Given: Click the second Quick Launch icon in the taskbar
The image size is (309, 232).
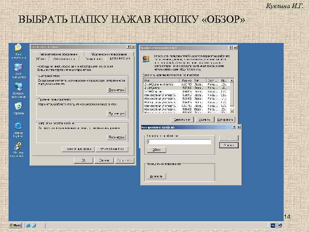Looking at the screenshot, I should 34,225.
